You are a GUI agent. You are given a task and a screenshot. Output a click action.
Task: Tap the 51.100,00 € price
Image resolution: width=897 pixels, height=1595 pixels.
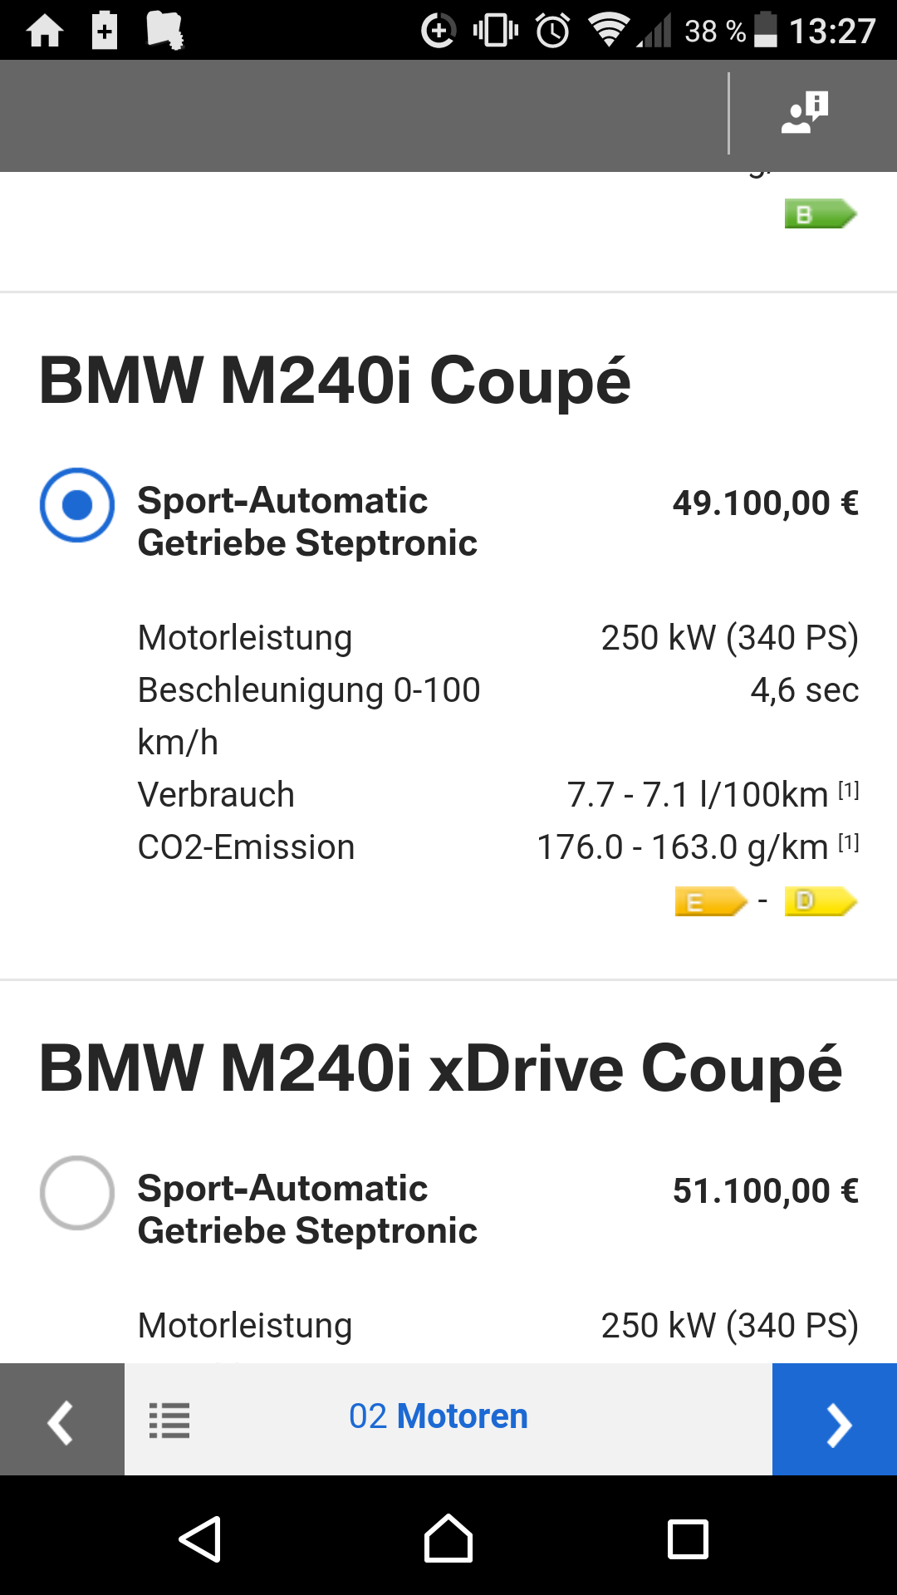tap(765, 1191)
